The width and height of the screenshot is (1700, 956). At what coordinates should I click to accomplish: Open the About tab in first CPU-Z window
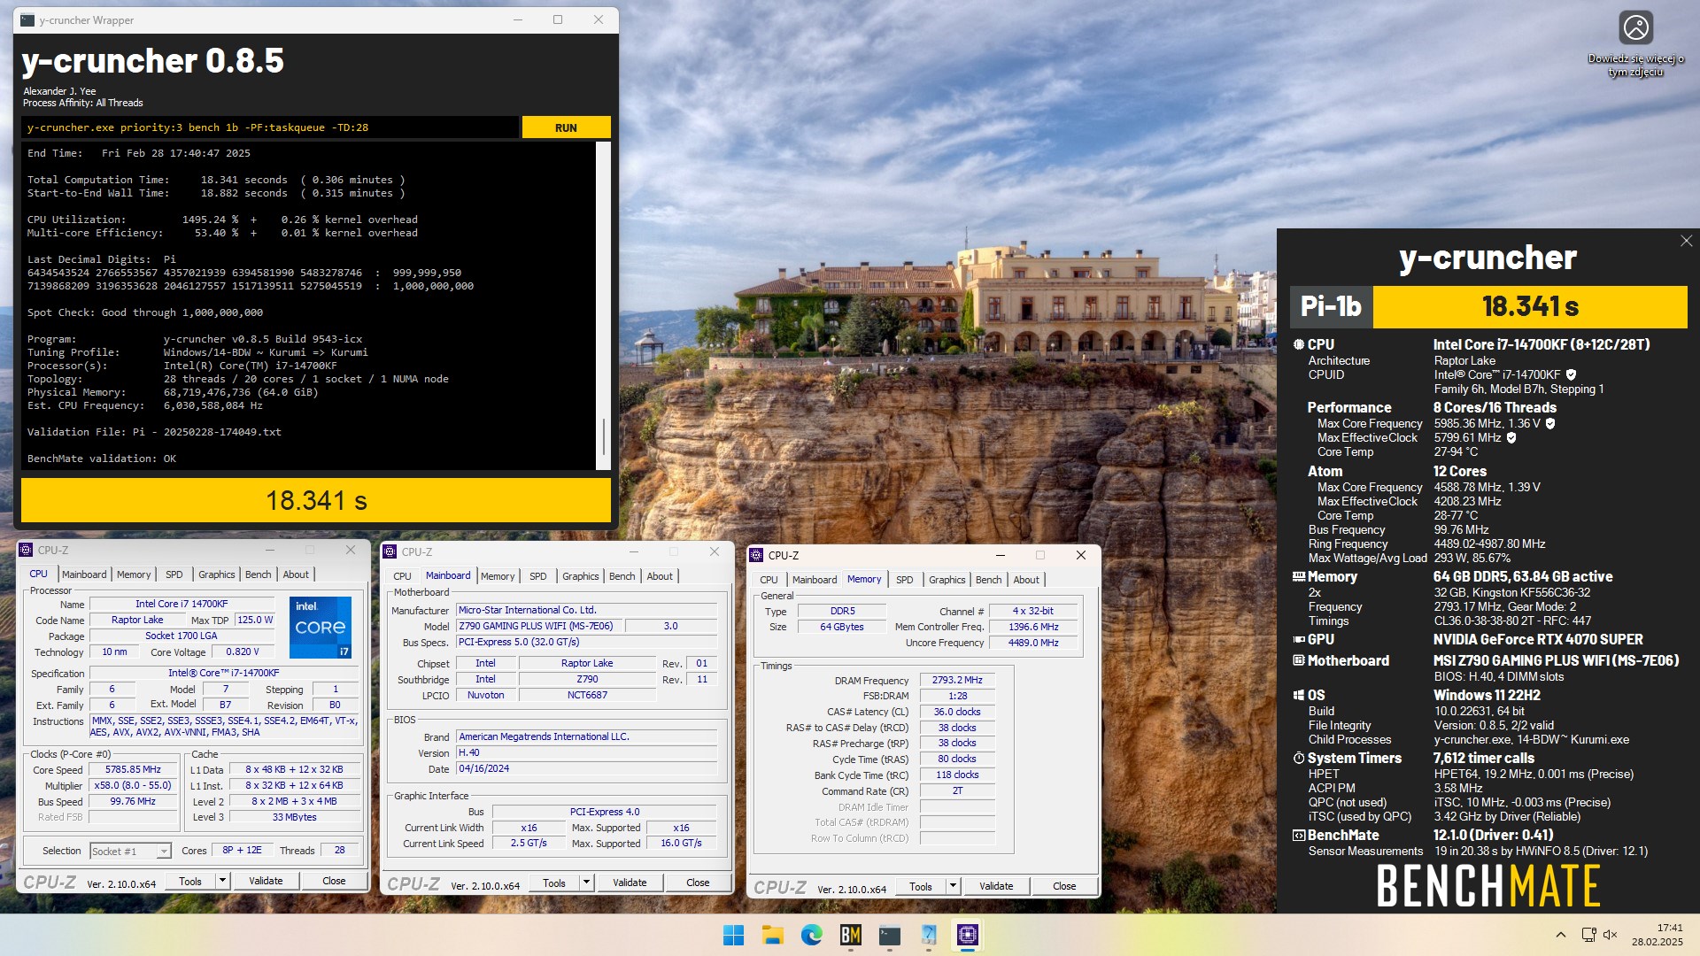(296, 574)
